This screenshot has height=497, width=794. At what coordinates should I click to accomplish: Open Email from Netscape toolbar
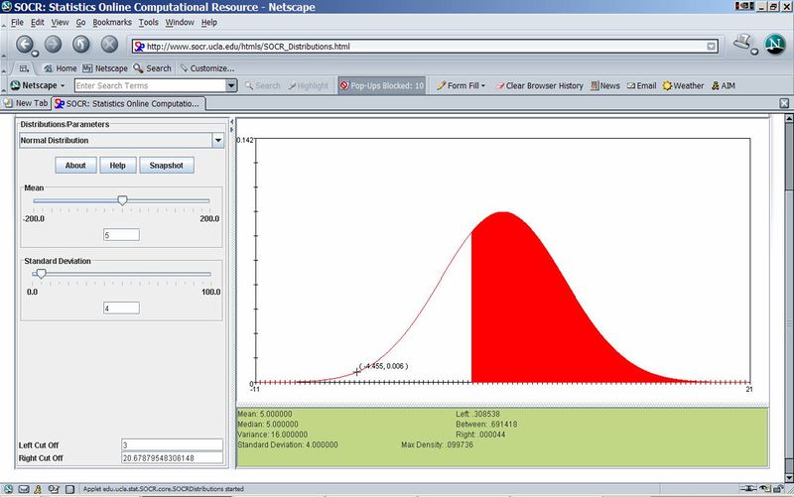tap(641, 85)
